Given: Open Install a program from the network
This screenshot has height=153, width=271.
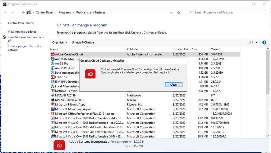Looking at the screenshot, I should tap(24, 48).
